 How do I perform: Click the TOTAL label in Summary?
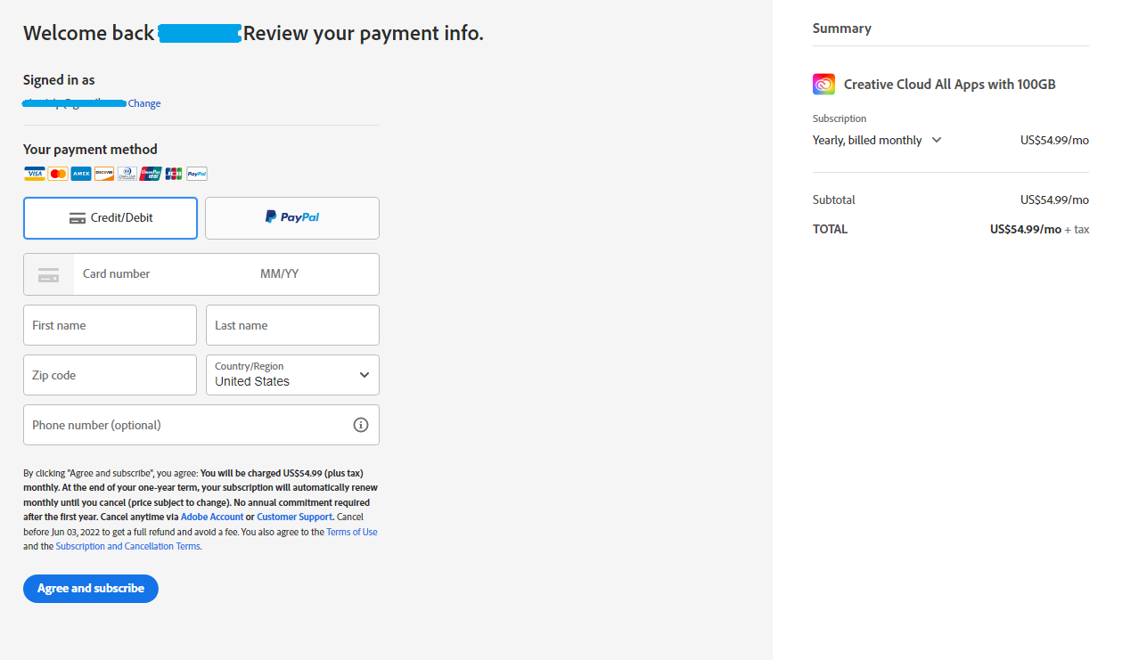[x=831, y=229]
